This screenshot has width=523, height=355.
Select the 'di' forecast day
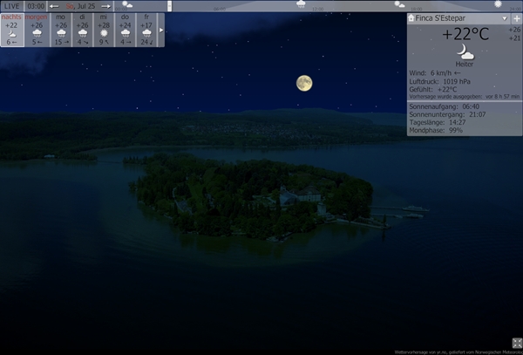coord(83,30)
